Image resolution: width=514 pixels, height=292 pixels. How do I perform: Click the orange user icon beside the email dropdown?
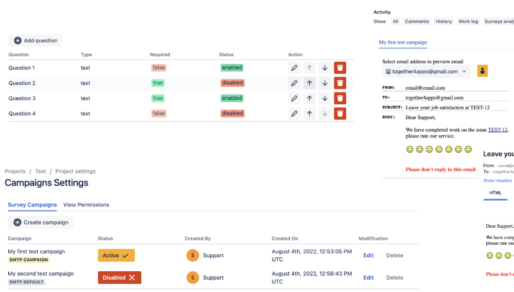click(483, 71)
